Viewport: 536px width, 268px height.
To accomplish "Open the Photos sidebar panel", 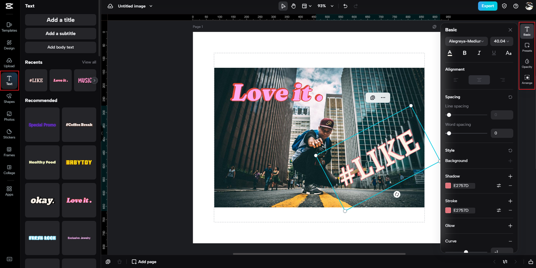I will (x=9, y=116).
